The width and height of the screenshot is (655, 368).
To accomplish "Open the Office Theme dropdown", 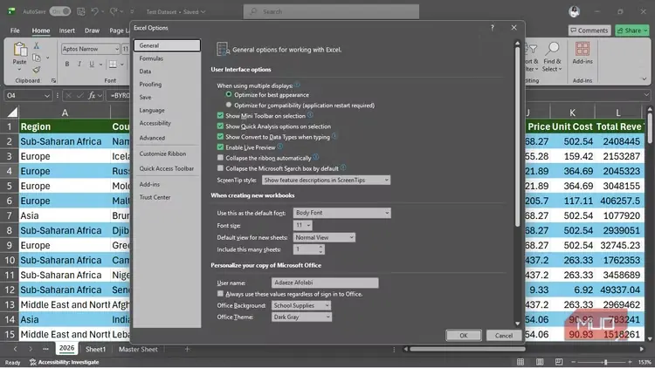I will [x=300, y=317].
